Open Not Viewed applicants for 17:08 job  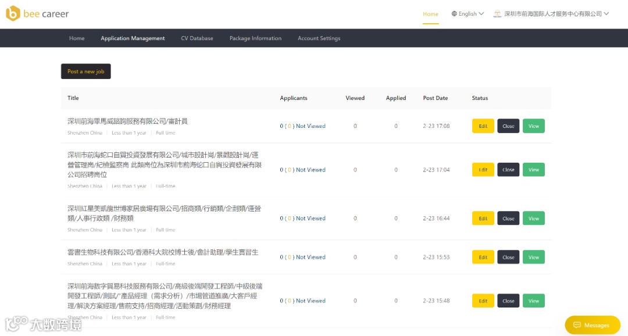tap(303, 126)
